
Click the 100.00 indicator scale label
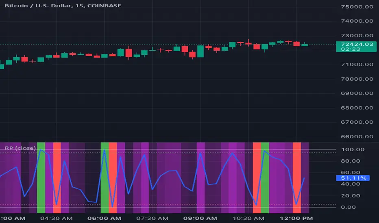353,150
